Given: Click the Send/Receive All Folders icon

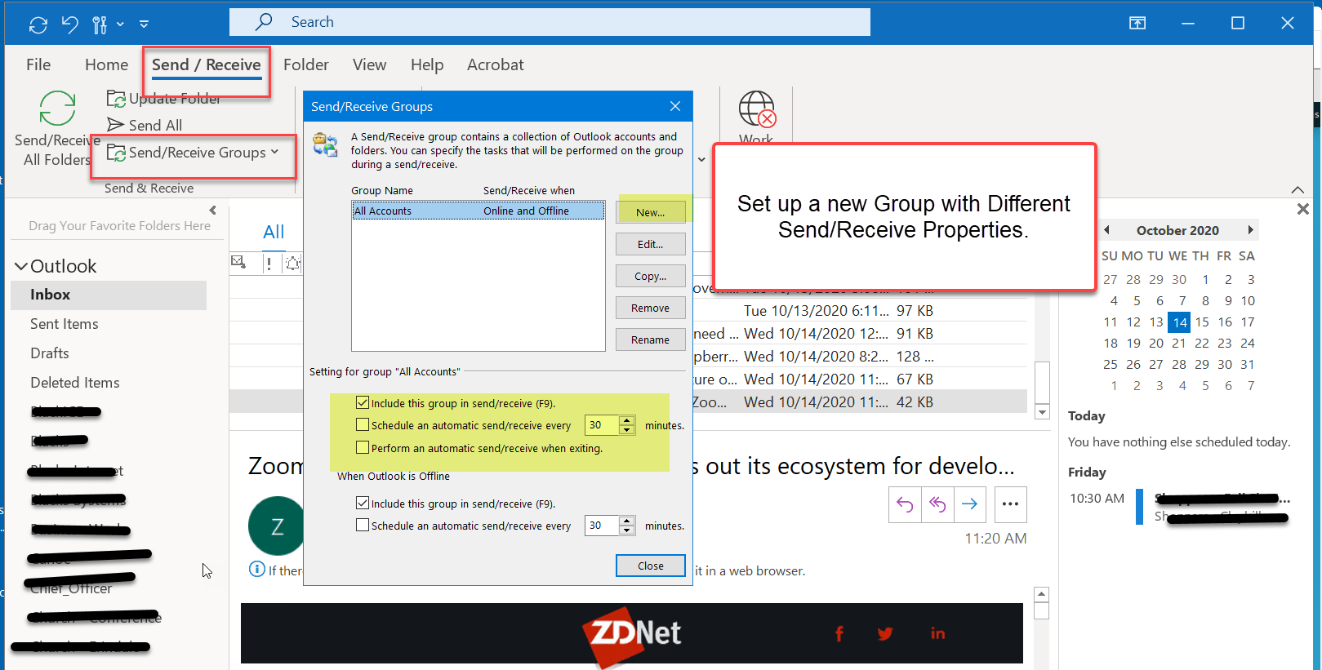Looking at the screenshot, I should click(57, 108).
